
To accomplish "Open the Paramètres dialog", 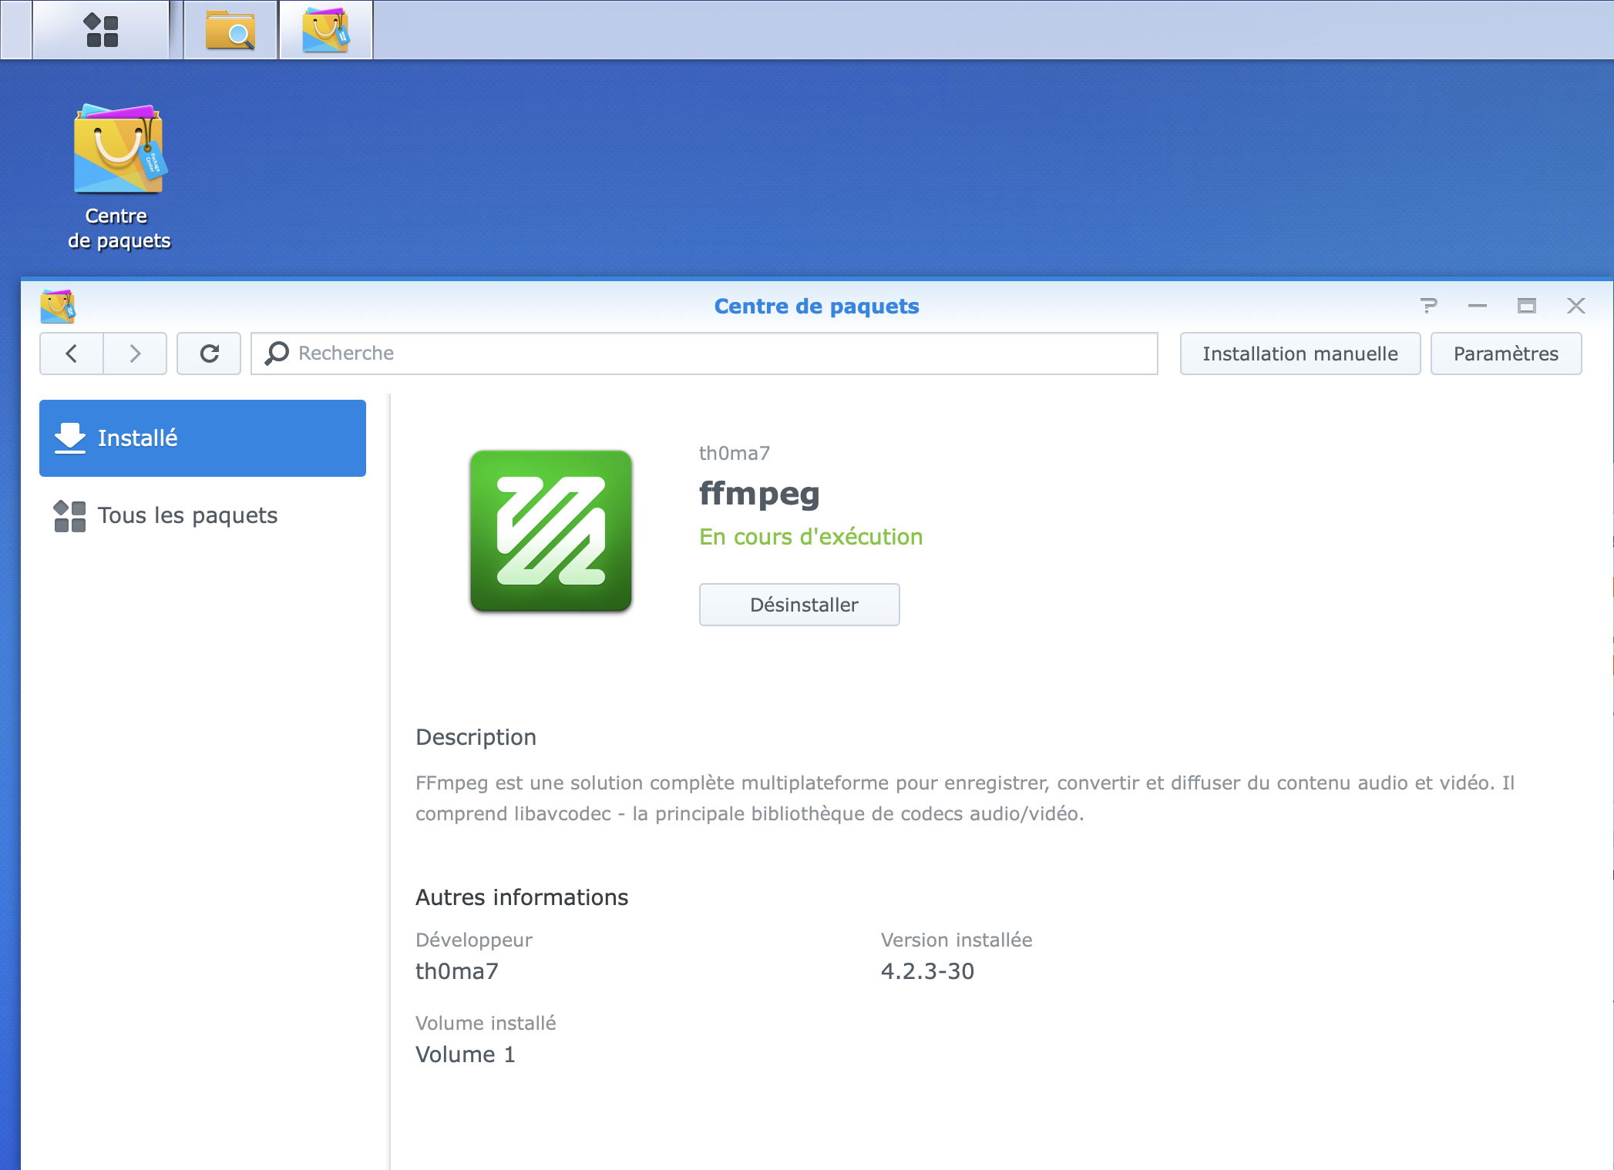I will (1505, 353).
